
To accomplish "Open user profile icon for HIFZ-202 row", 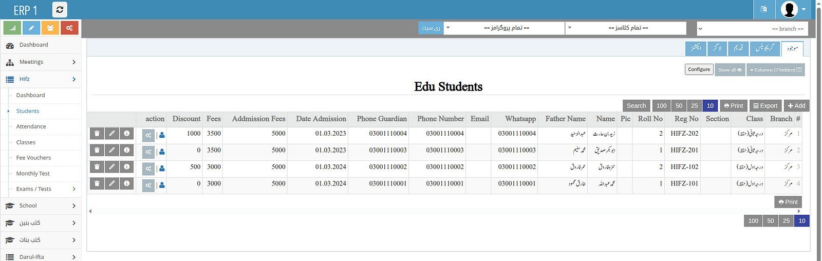I will (x=162, y=135).
